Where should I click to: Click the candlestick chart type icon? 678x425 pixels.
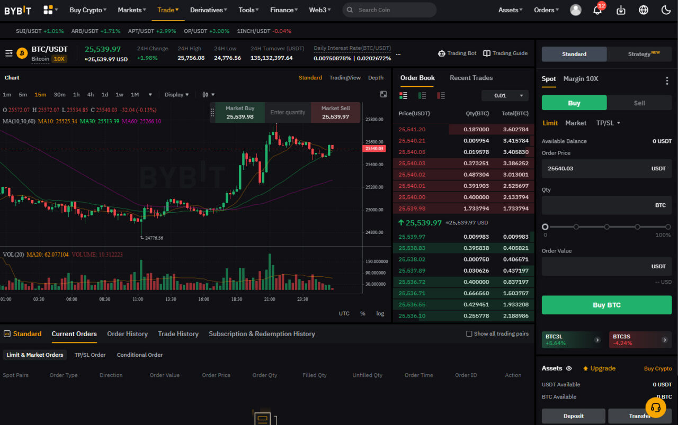(206, 95)
